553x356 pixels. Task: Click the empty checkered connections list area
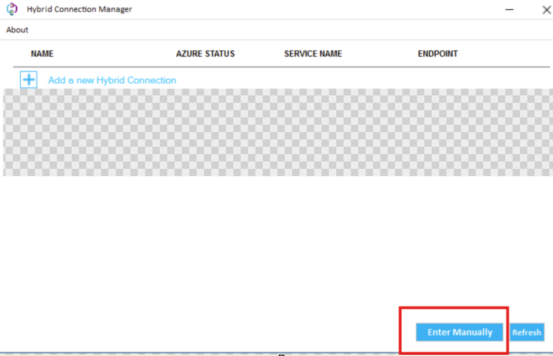point(276,132)
